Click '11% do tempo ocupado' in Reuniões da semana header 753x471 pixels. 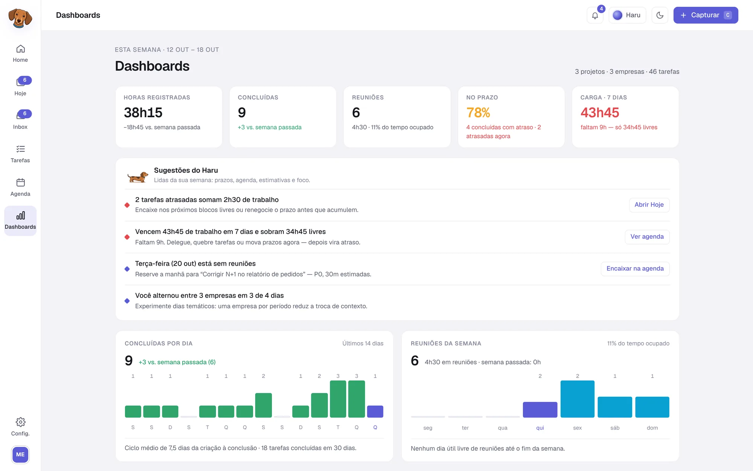click(x=638, y=343)
